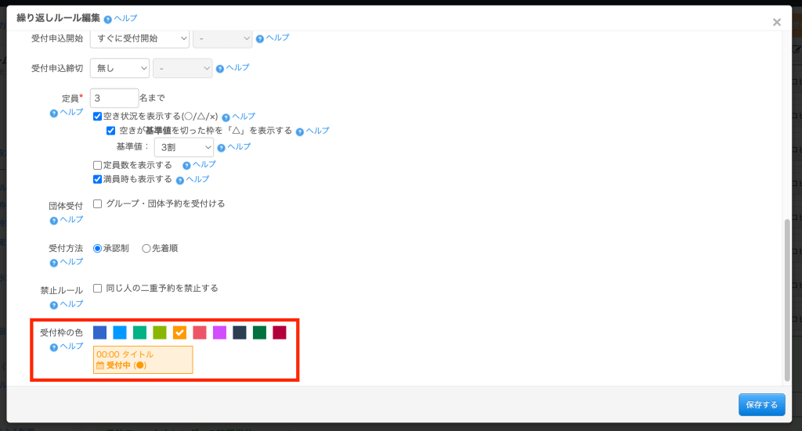Enable 定員数を表示する checkbox

(98, 165)
